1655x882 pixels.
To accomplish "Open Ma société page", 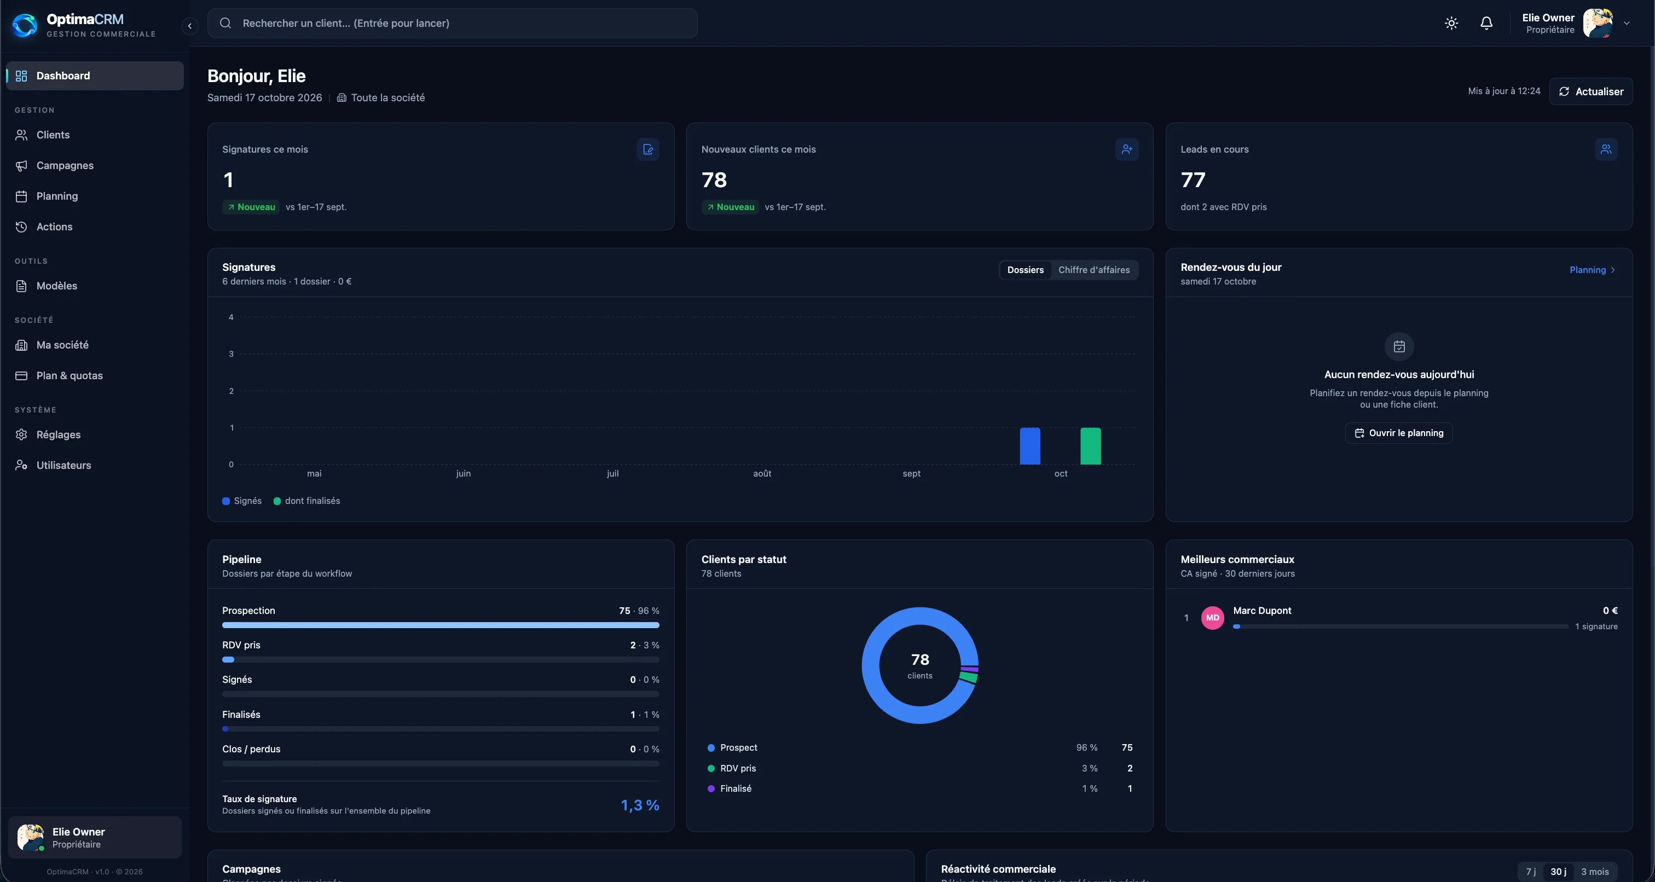I will coord(95,345).
